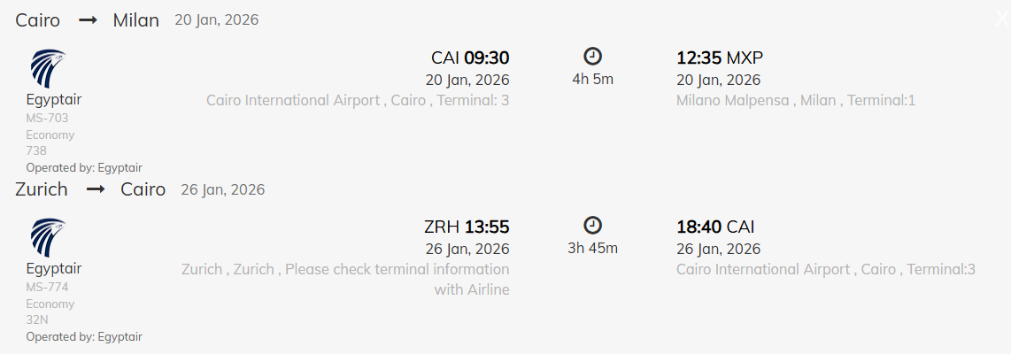The image size is (1011, 354).
Task: Click the 32N aircraft type label
Action: coord(37,320)
